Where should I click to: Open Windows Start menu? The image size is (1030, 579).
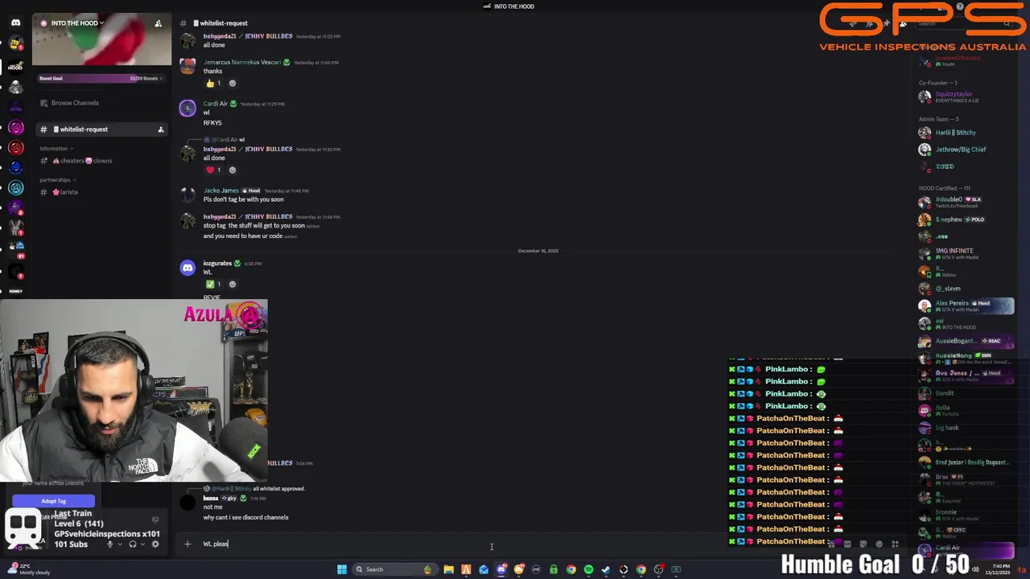tap(342, 569)
